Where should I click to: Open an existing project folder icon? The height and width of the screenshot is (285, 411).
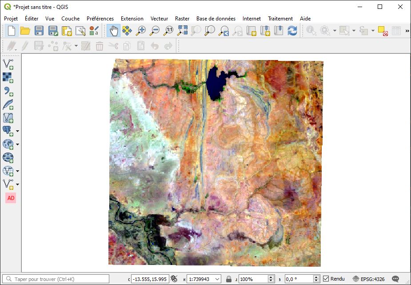pyautogui.click(x=25, y=31)
